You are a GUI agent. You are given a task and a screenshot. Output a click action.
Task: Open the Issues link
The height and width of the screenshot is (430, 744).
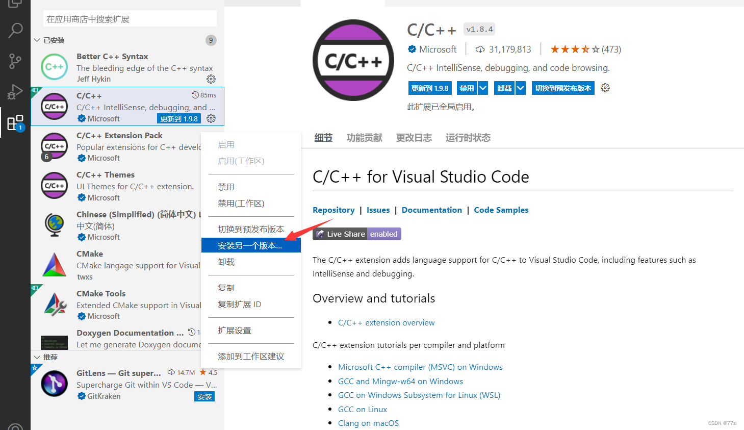378,210
